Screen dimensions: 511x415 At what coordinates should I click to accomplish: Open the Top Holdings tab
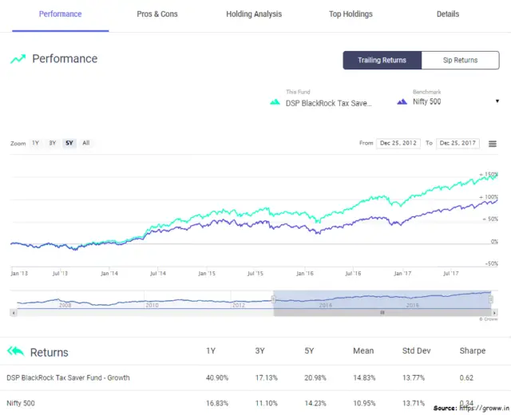351,14
